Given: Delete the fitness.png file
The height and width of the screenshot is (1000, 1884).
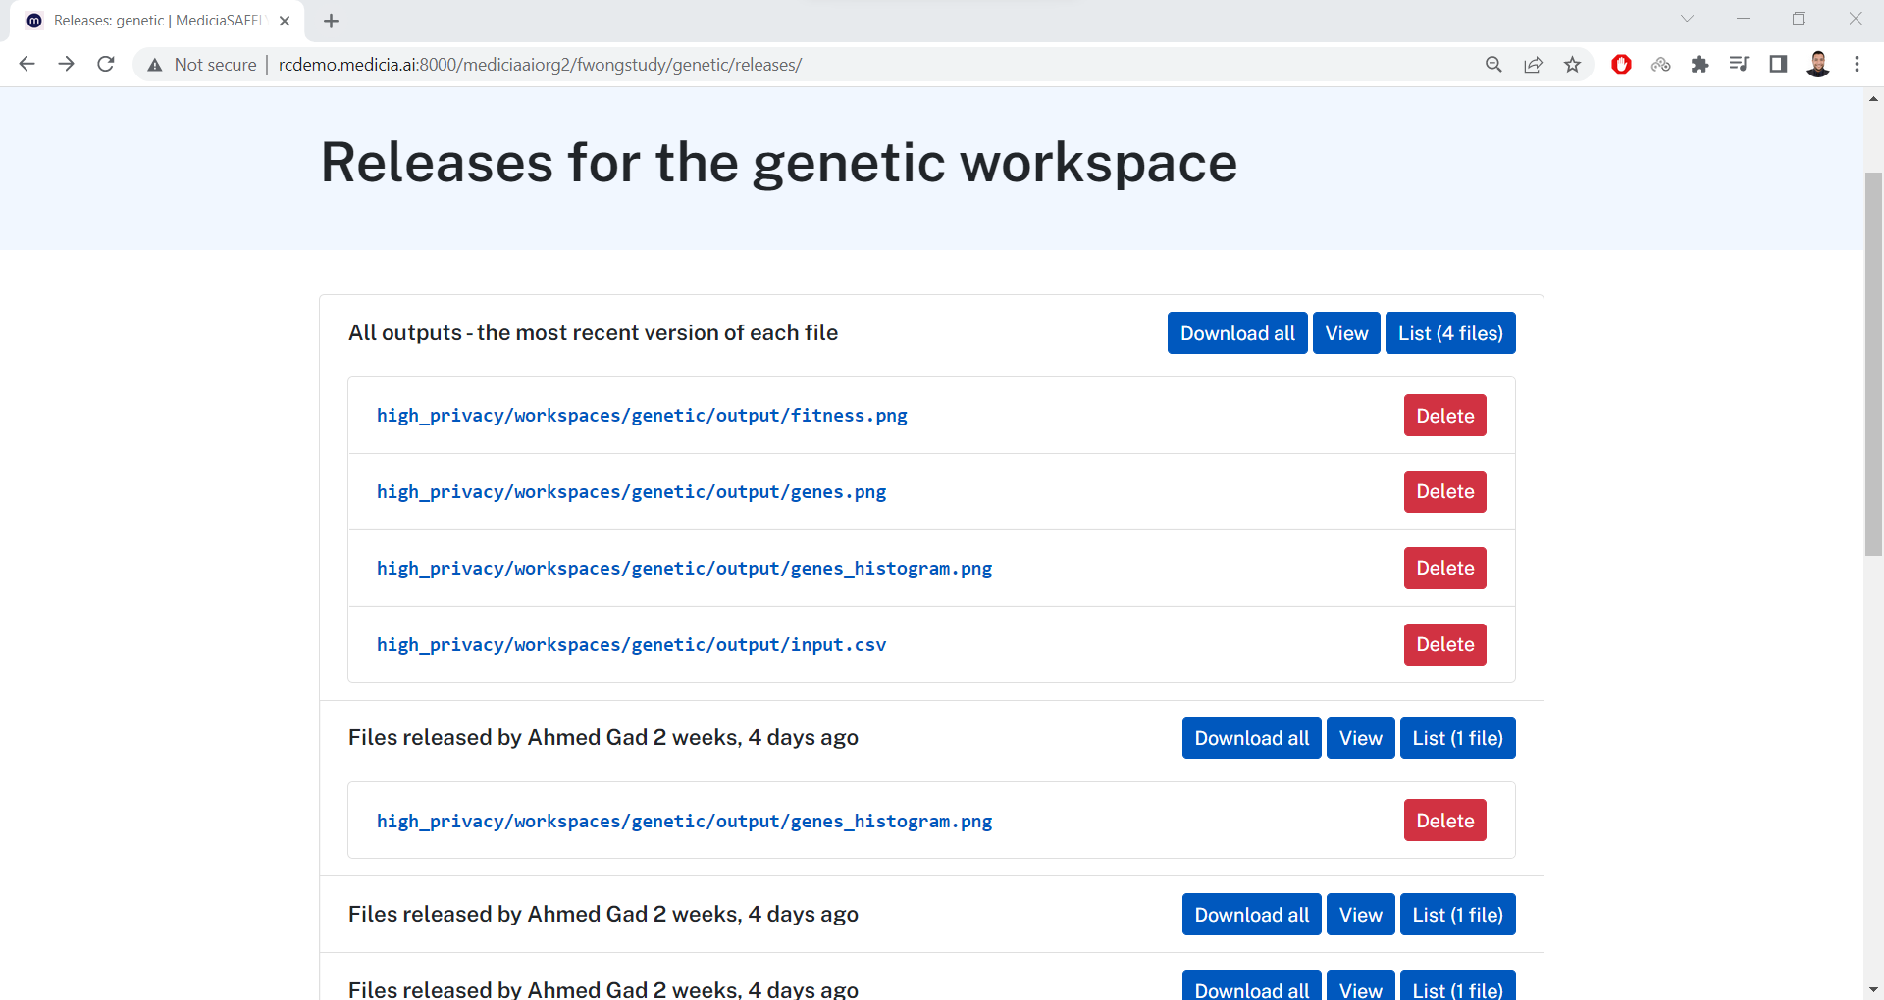Looking at the screenshot, I should click(1444, 416).
